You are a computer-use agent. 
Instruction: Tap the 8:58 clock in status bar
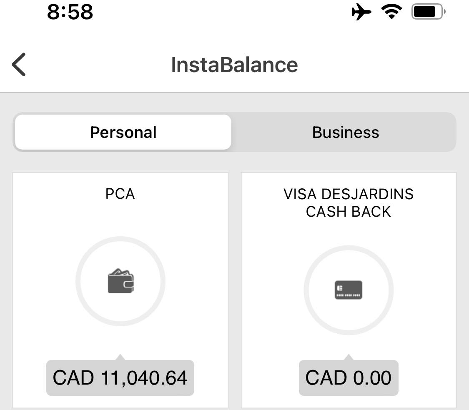pos(70,12)
